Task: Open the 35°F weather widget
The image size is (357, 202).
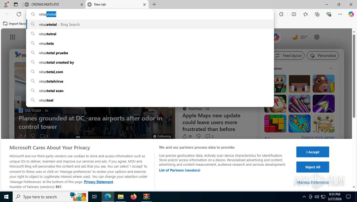Action: 300,37
